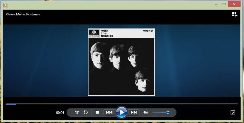Viewport: 244px width, 123px height.
Task: Go to the previous track
Action: (x=109, y=112)
